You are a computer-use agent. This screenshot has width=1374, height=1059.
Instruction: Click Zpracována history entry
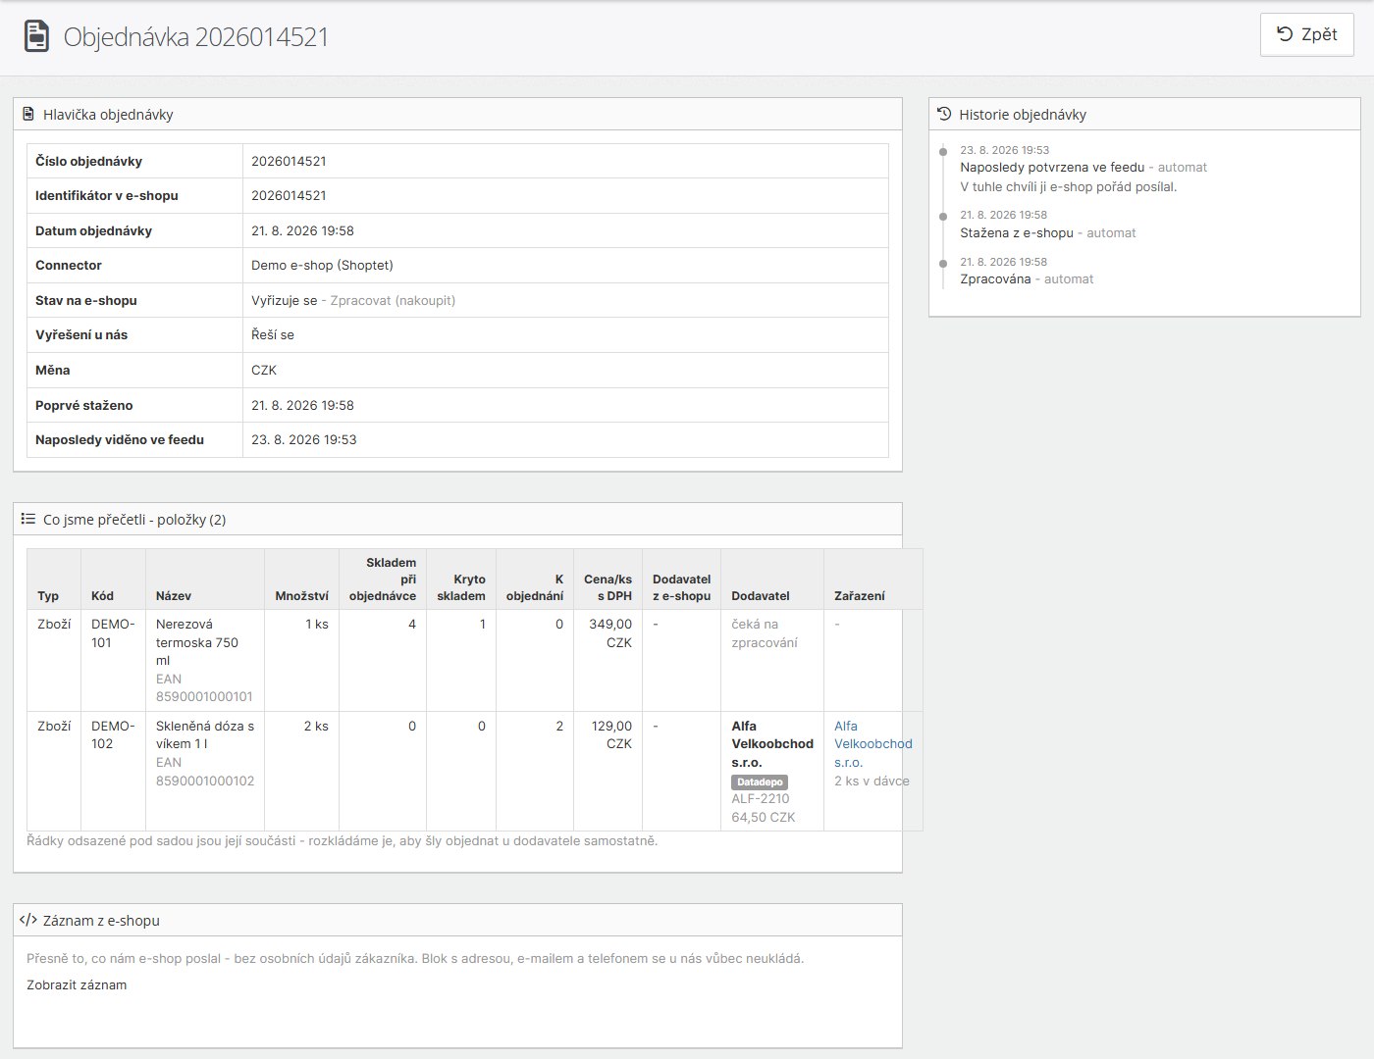[x=995, y=278]
